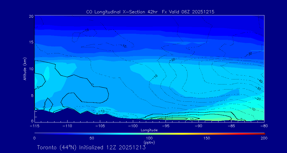Click the altitude axis tick label '0'
The width and height of the screenshot is (287, 153).
[x=32, y=121]
